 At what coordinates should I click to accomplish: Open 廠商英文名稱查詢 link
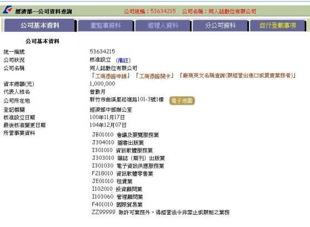[x=238, y=76]
